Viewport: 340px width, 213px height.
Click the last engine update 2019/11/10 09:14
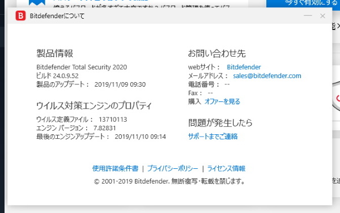[x=140, y=137]
